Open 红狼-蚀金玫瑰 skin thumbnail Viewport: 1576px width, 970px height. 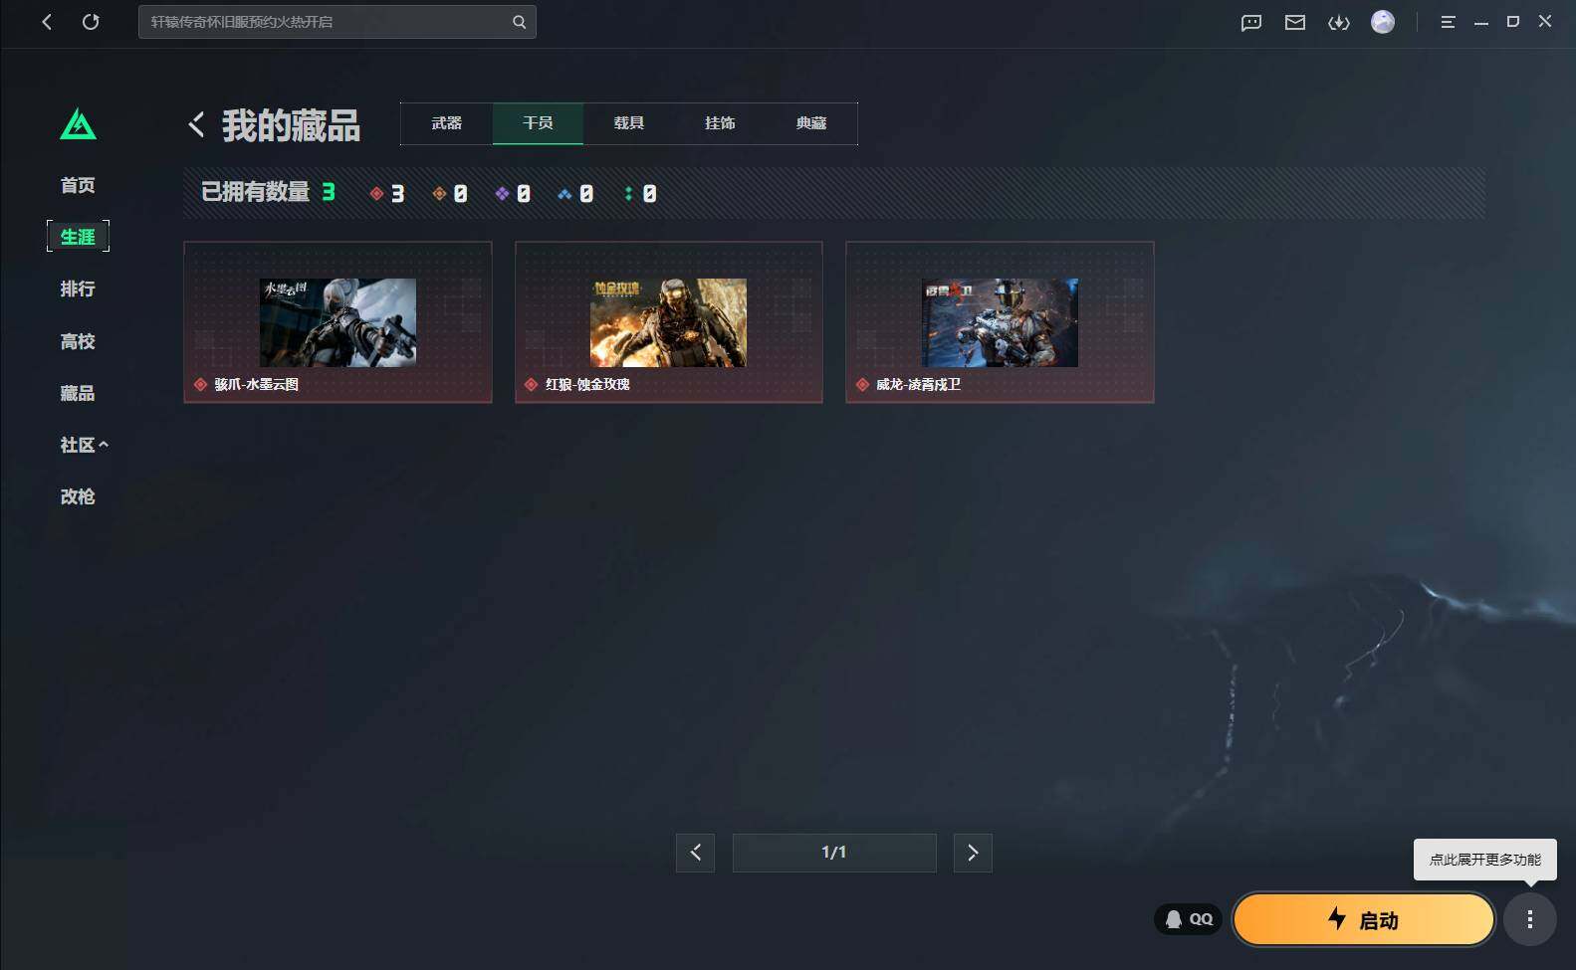coord(668,322)
